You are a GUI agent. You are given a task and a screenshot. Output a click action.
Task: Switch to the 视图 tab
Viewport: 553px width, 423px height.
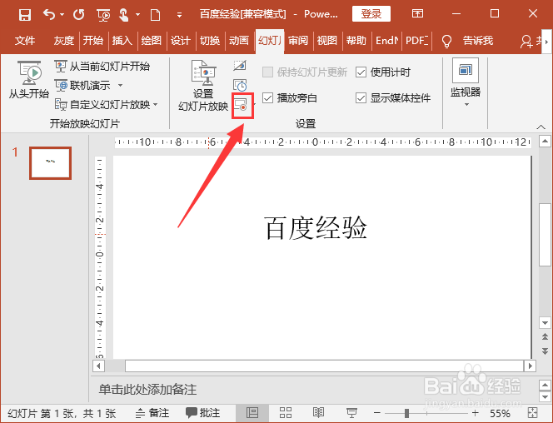click(327, 41)
